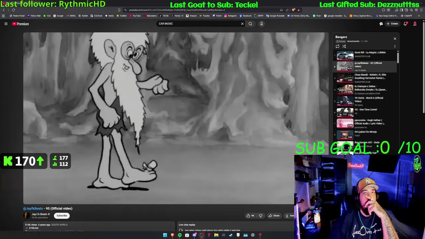The width and height of the screenshot is (425, 239).
Task: Open Yahoo Mail bookmark
Action: click(x=34, y=16)
